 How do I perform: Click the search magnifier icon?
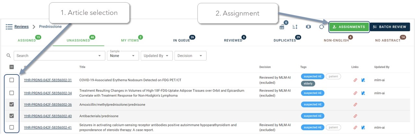tap(9, 56)
